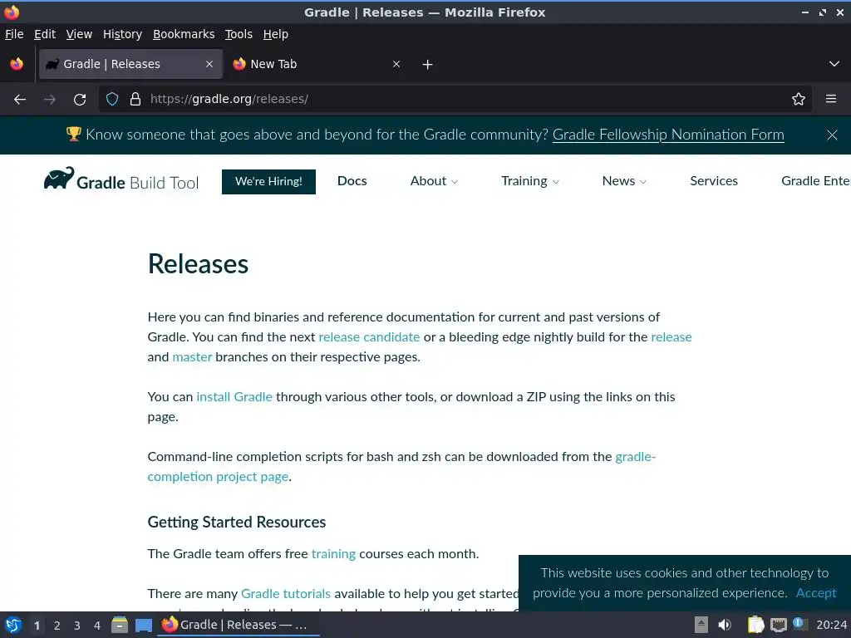Screen dimensions: 851x638
Task: Select the Gradle | Releases tab
Action: tap(130, 64)
